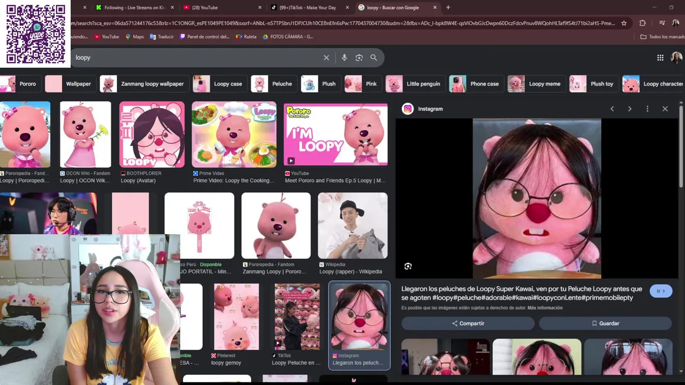
Task: Select the Little penguin chip
Action: pos(415,84)
